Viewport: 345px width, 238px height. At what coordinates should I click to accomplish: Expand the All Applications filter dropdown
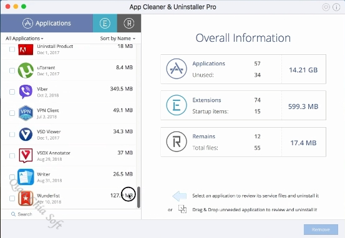tap(24, 39)
